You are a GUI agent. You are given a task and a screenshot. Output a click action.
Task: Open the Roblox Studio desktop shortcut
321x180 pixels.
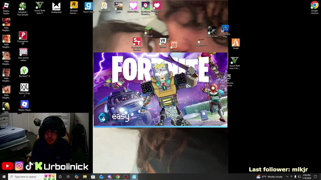[x=6, y=8]
